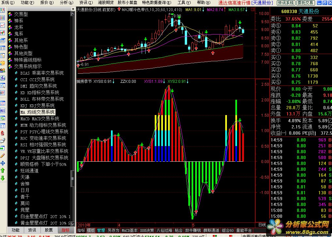332x237 pixels.
Task: Click the 买① price 8.79 row
Action: pyautogui.click(x=301, y=57)
